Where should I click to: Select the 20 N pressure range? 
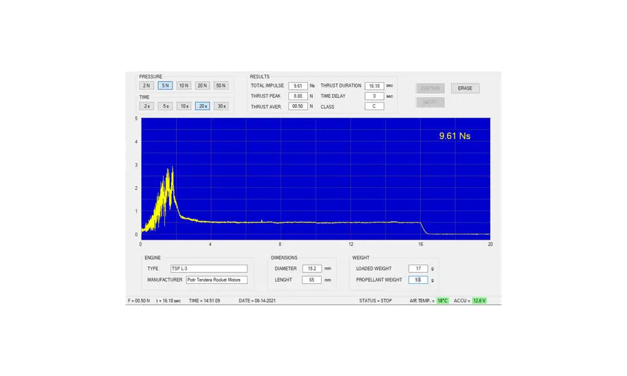click(x=203, y=85)
